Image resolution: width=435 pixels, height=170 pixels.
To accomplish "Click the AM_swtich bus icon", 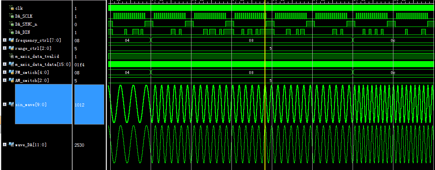I will [11, 80].
